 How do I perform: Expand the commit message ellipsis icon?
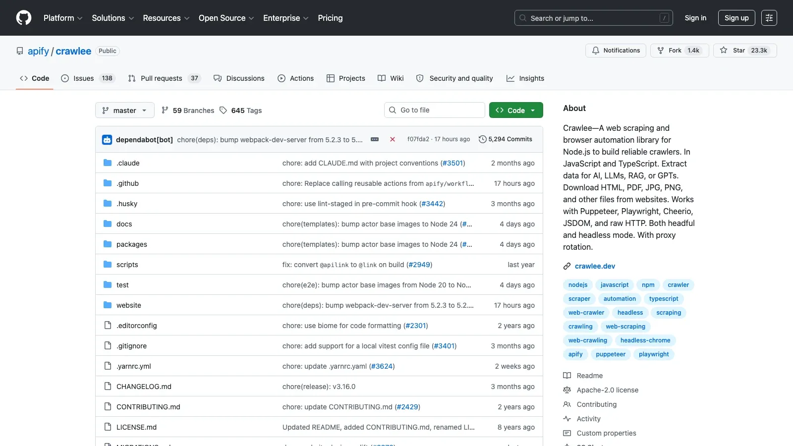[x=375, y=140]
